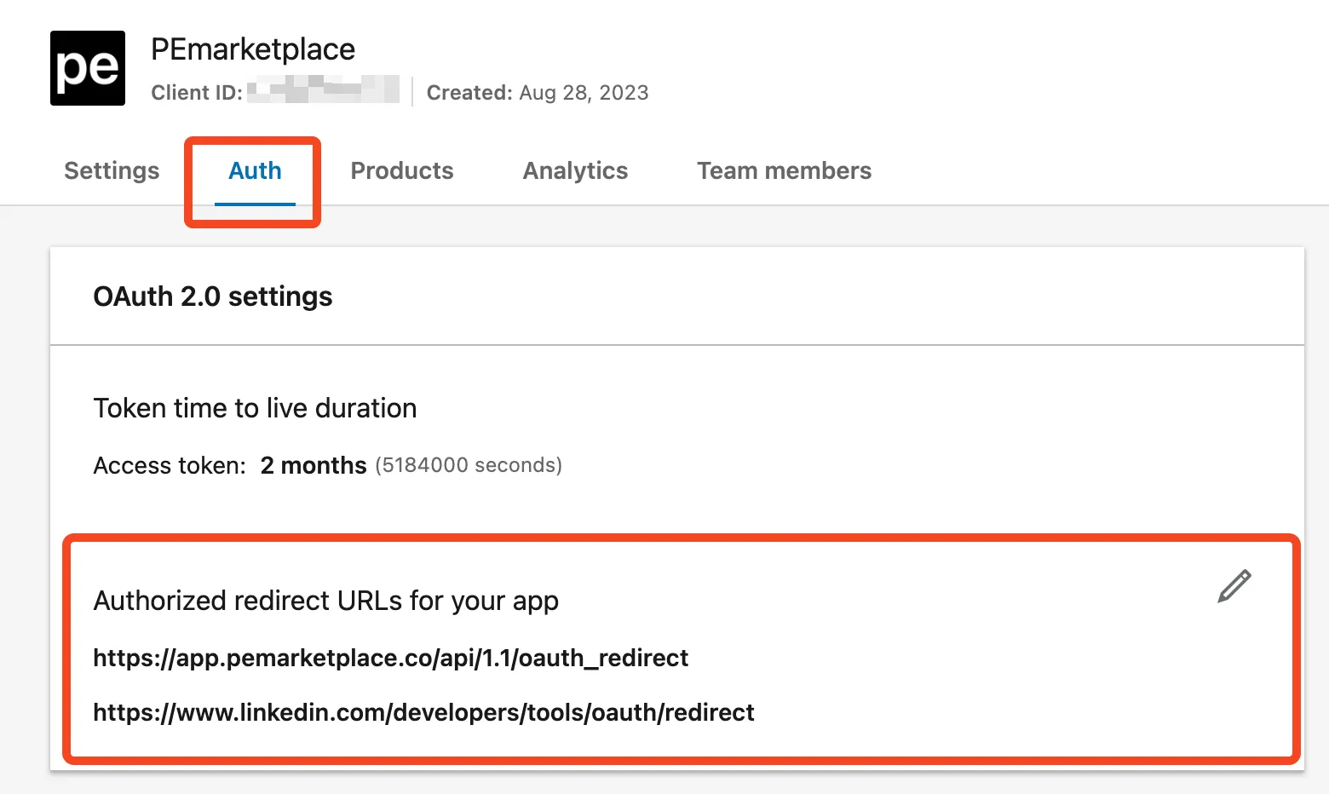The image size is (1329, 794).
Task: Click the pemarketplace oauth_redirect URL
Action: 390,658
